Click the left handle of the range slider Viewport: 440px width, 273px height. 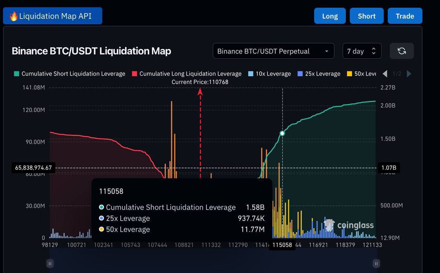49,263
